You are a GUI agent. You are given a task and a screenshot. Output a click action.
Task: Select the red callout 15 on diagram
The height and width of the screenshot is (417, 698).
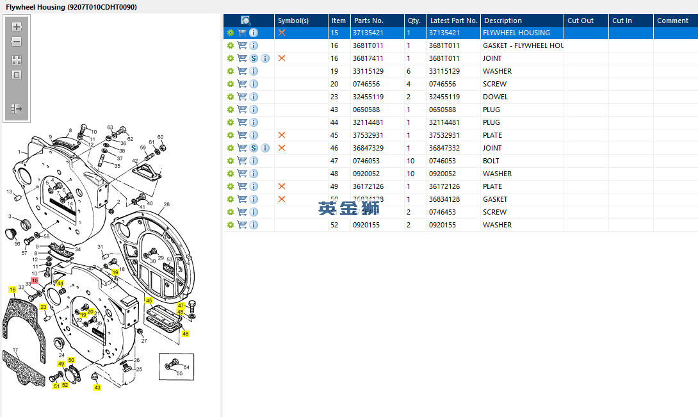point(35,281)
